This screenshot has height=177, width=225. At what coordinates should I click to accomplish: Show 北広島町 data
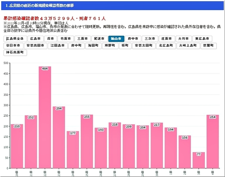click(x=166, y=46)
